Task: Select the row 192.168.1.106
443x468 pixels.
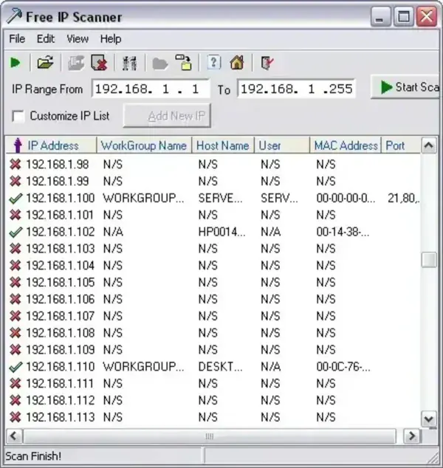Action: 213,299
